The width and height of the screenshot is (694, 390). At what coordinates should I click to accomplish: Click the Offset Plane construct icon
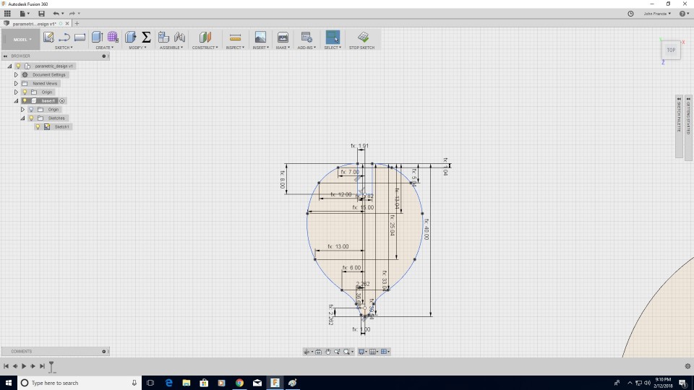[205, 37]
